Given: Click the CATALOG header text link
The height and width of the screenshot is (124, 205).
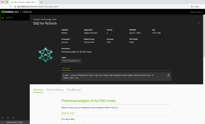Looking at the screenshot, I should 27,12.
